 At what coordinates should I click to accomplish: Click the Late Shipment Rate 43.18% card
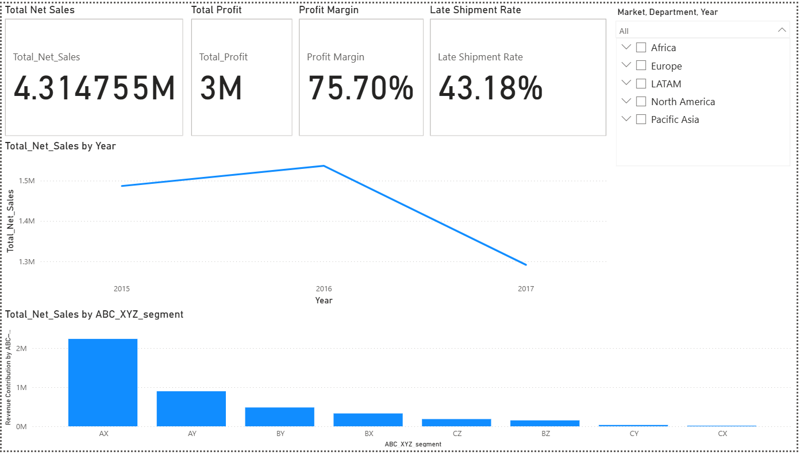coord(518,78)
